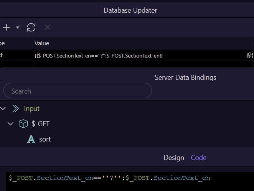The width and height of the screenshot is (254, 191).
Task: Collapse the Input tree node chevron
Action: pos(3,109)
